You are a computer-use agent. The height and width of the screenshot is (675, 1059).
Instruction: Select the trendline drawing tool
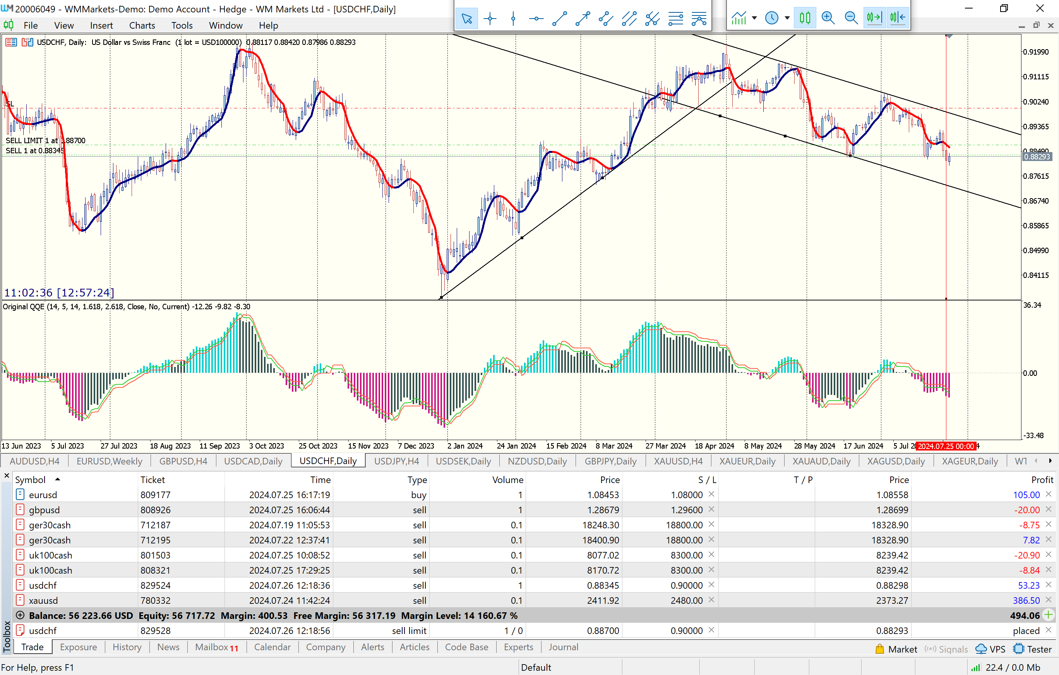[559, 18]
